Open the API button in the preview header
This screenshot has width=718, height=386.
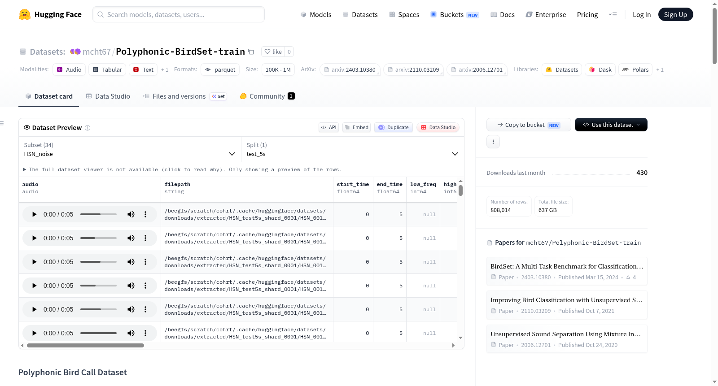click(x=328, y=127)
